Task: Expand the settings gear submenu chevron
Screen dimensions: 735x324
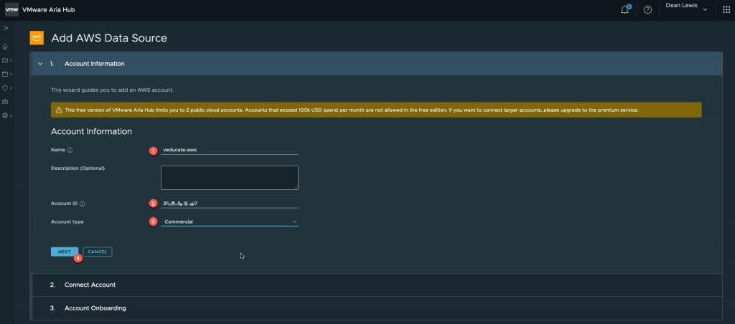Action: pos(11,115)
